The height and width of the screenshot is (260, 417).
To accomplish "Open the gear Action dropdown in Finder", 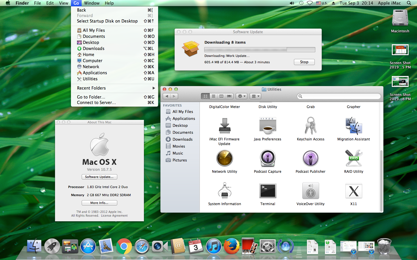I will point(241,96).
